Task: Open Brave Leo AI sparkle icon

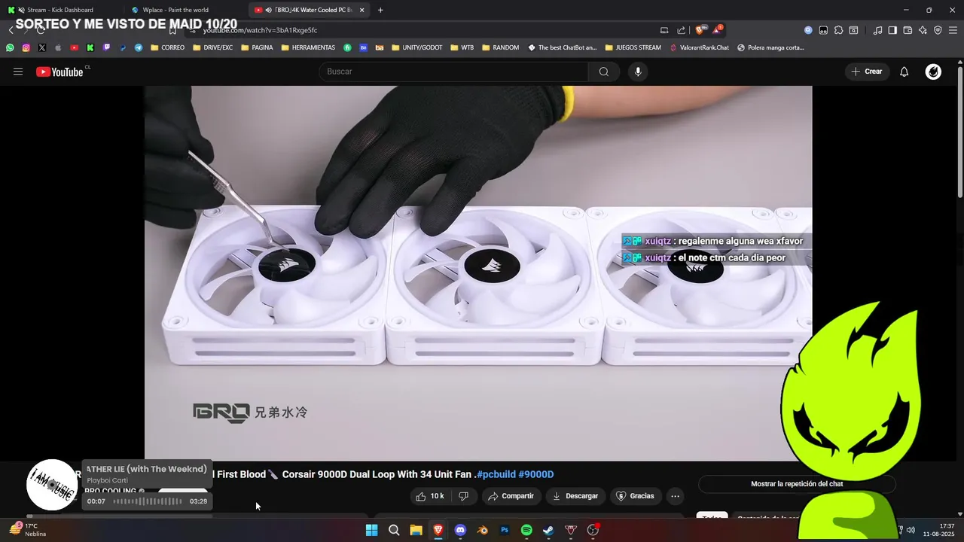Action: tap(923, 30)
